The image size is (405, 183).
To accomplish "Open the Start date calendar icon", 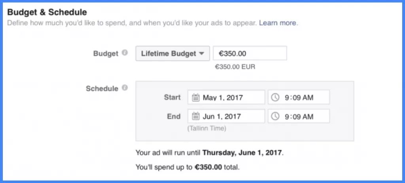I will [195, 97].
